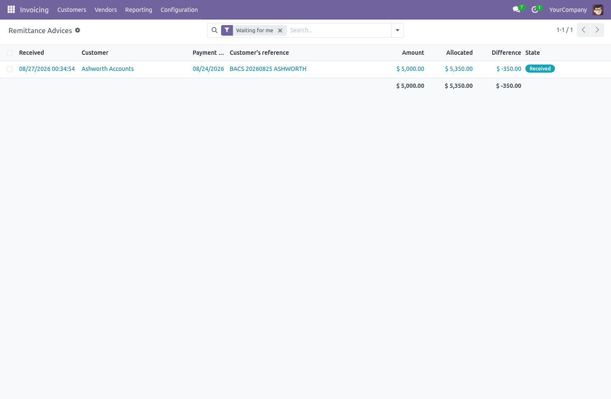Open the Remittance Advices gear actions menu
Screen dimensions: 611x399
tap(78, 30)
